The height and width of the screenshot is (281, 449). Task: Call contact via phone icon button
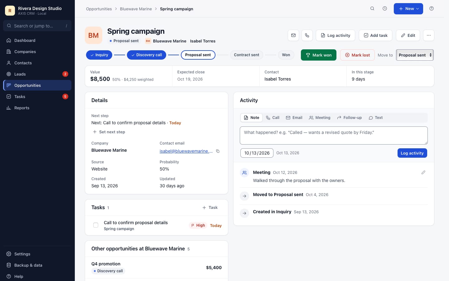[307, 35]
